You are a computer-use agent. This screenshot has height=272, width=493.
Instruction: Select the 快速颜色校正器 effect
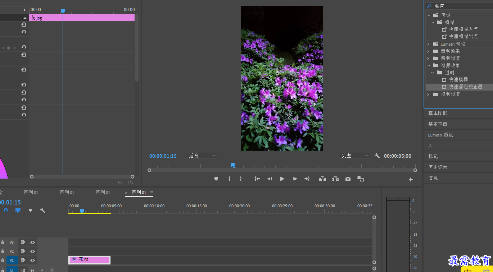466,87
